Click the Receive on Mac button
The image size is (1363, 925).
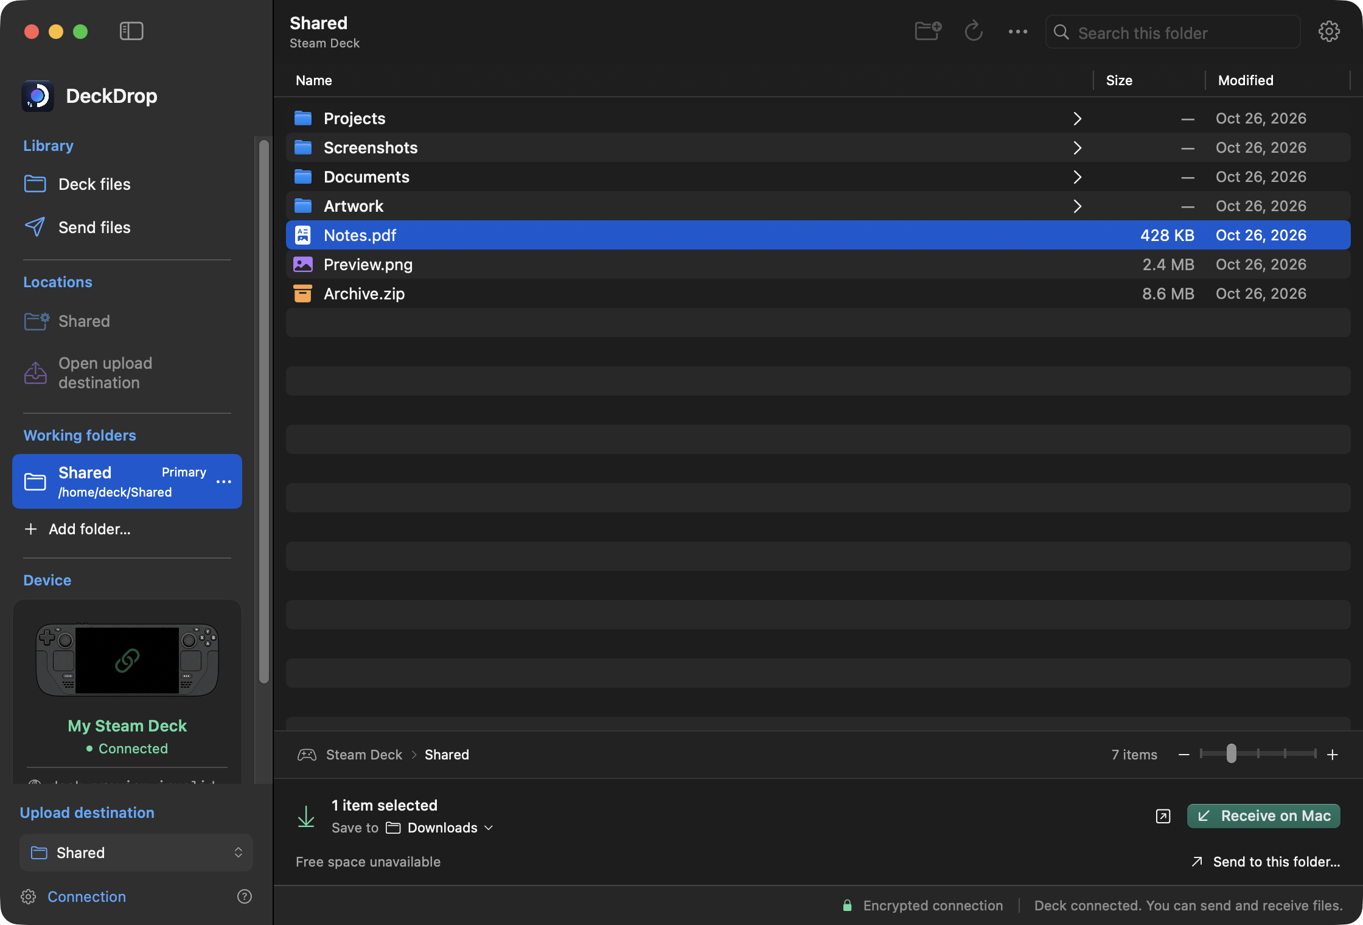[1264, 816]
